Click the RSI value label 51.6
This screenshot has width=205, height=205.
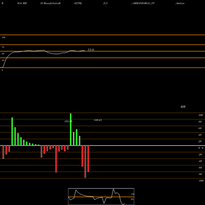(x=91, y=50)
